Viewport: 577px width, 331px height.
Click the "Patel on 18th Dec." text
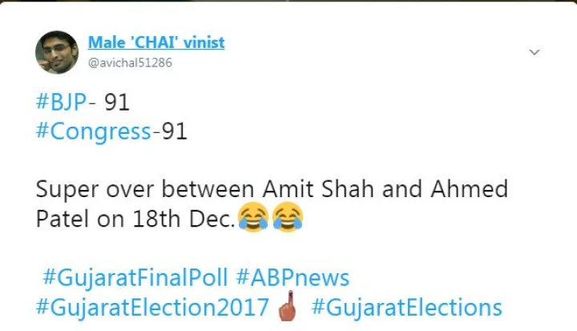[x=135, y=219]
